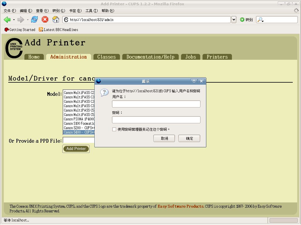Open the 工具 (T) menu
This screenshot has height=225, width=301.
tap(92, 11)
